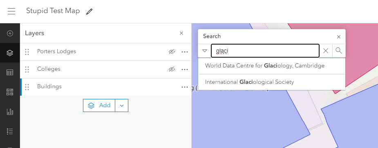Grab the Colleges layer drag handle
The width and height of the screenshot is (378, 148).
pyautogui.click(x=27, y=69)
